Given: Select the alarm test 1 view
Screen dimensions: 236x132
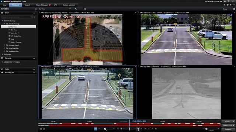Looking at the screenshot, I should pyautogui.click(x=15, y=33).
